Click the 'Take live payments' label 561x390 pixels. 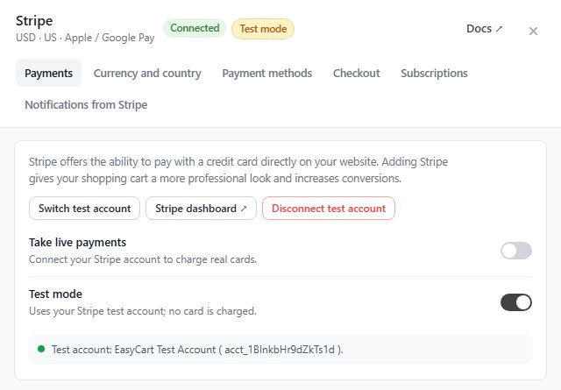pos(78,242)
